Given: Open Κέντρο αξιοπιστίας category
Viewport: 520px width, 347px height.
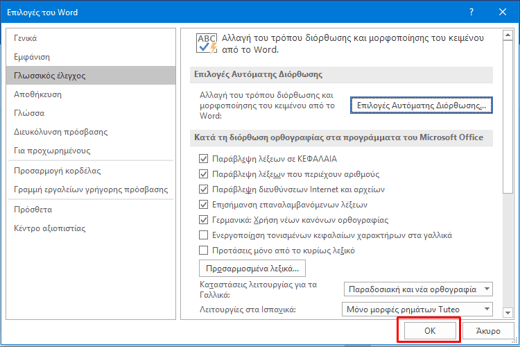Looking at the screenshot, I should (91, 228).
